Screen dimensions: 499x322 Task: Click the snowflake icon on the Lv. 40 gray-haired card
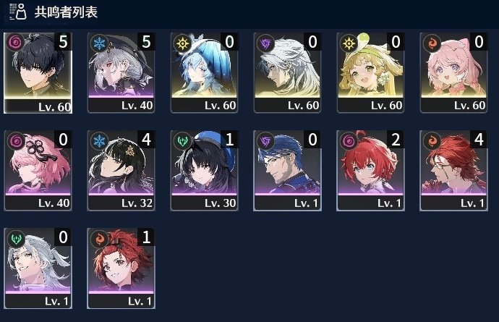pos(99,43)
